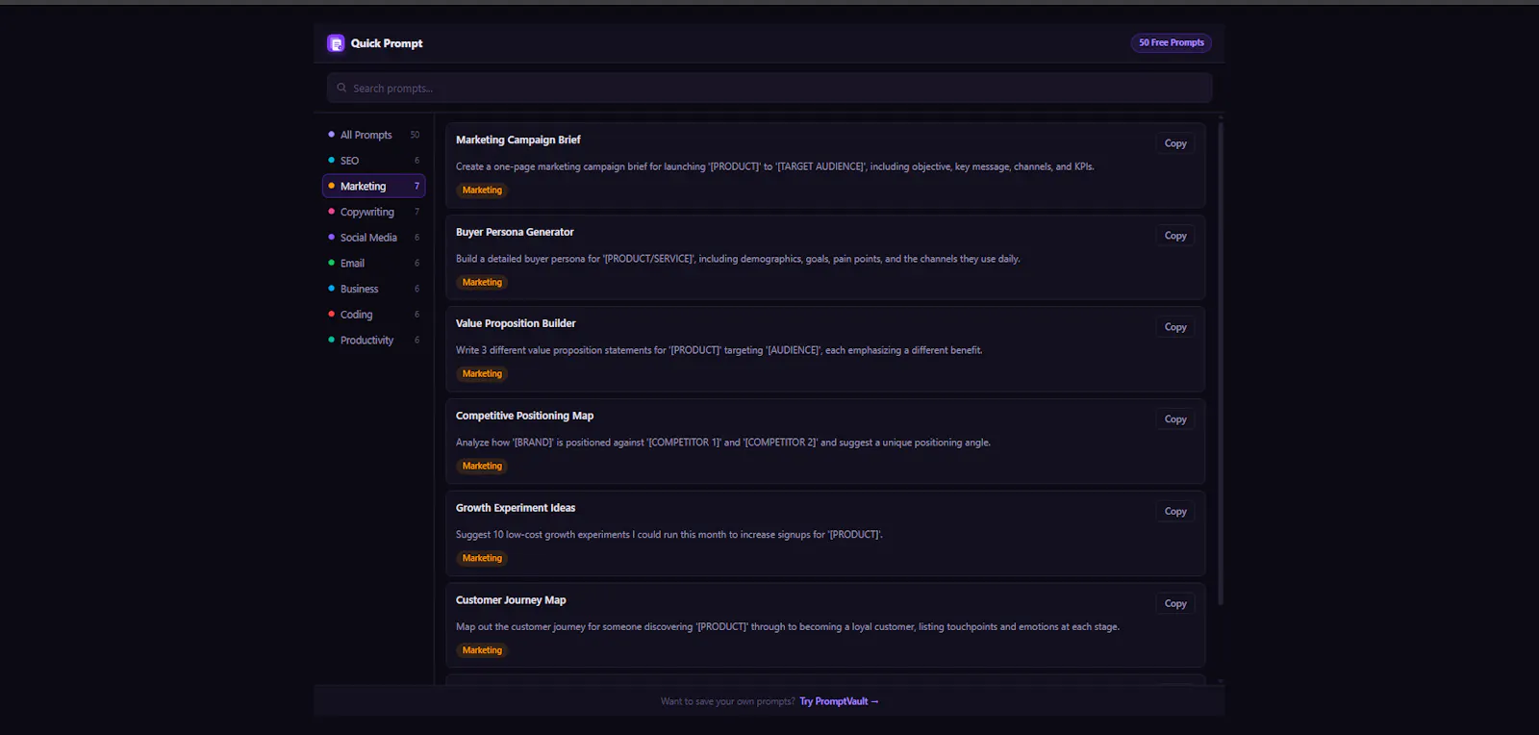Click the Competitive Positioning prompt description

[723, 443]
